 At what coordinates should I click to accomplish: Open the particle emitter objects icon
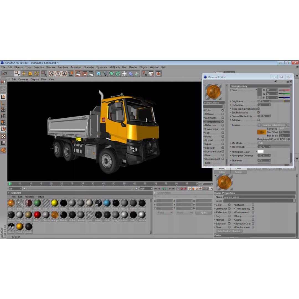point(137,74)
